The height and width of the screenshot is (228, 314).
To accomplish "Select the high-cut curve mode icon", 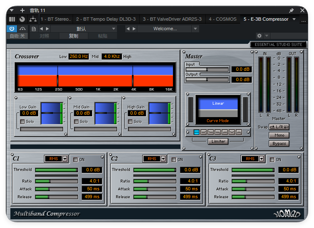I will (218, 132).
